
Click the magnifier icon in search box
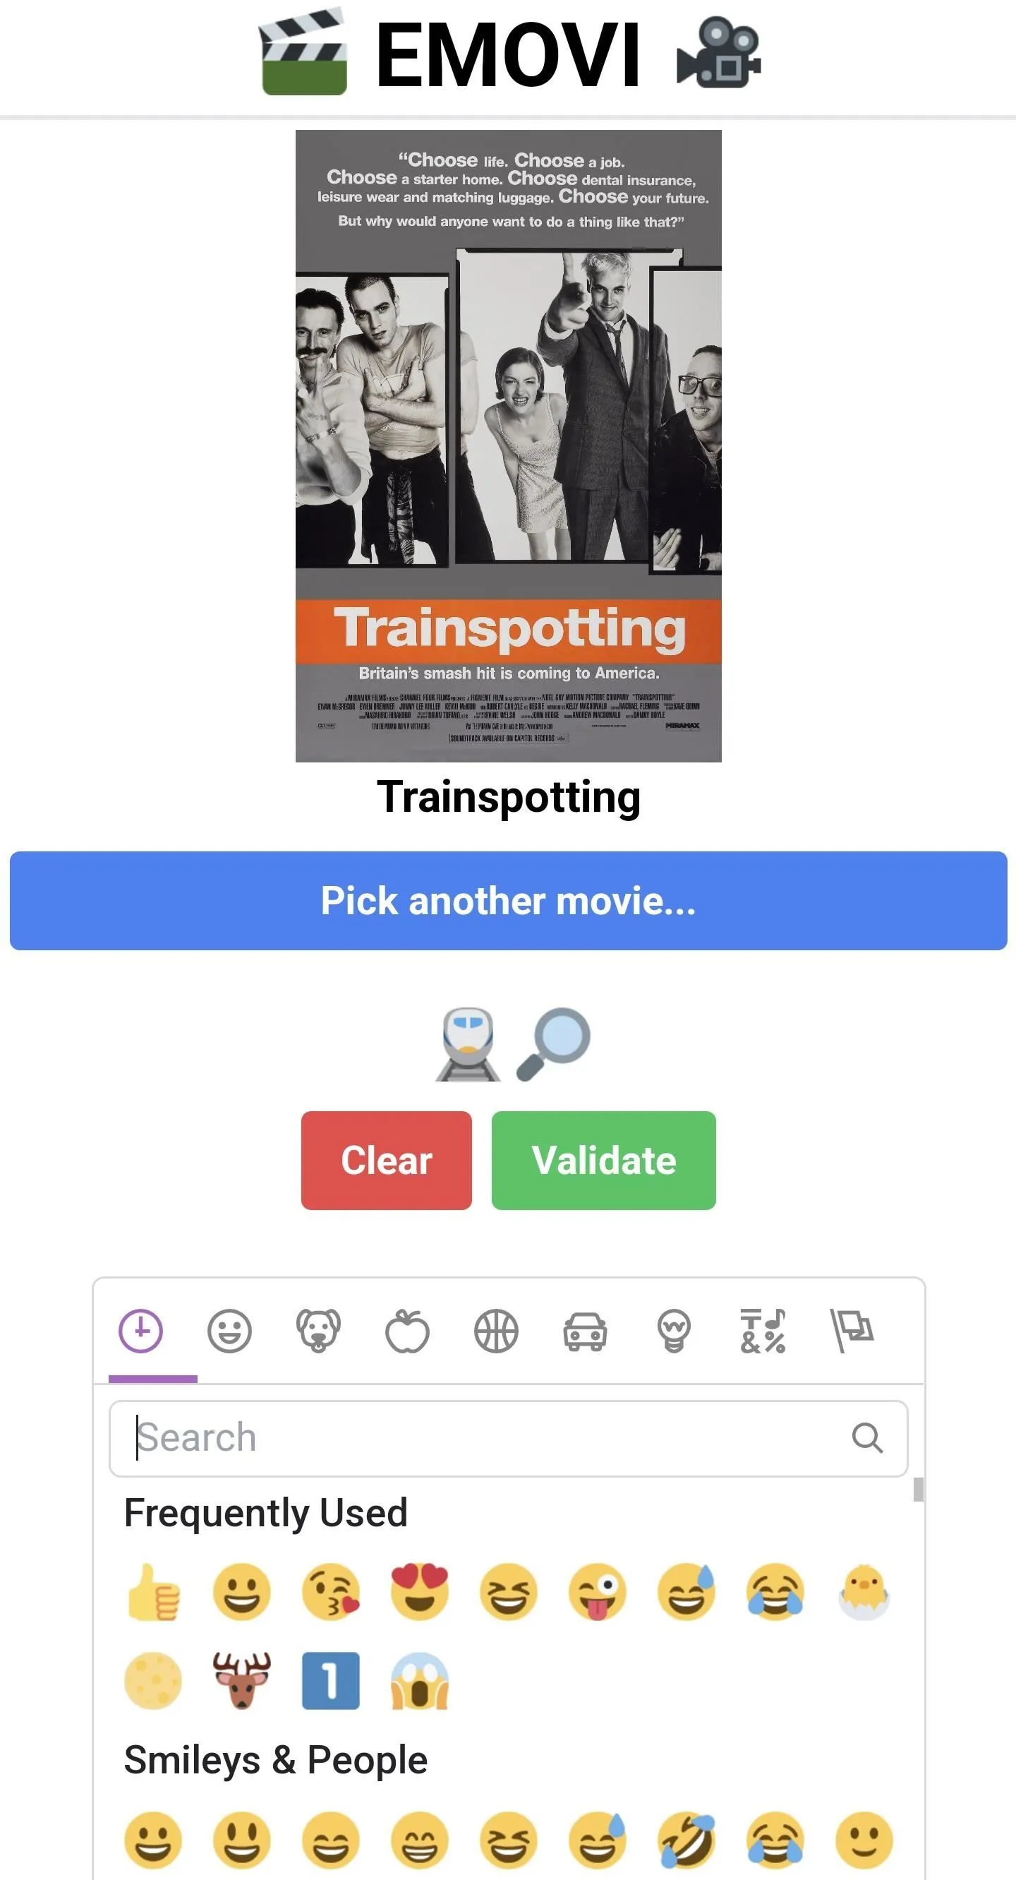pyautogui.click(x=867, y=1439)
